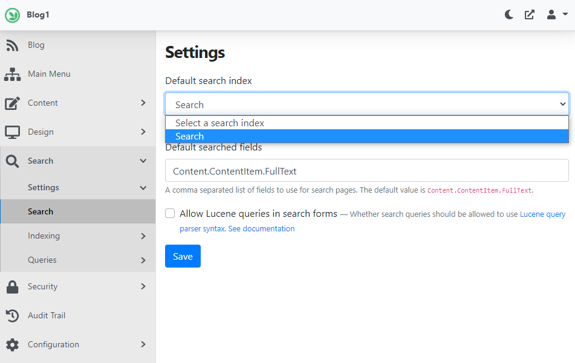Image resolution: width=575 pixels, height=363 pixels.
Task: Expand the Configuration menu chevron
Action: pyautogui.click(x=143, y=344)
